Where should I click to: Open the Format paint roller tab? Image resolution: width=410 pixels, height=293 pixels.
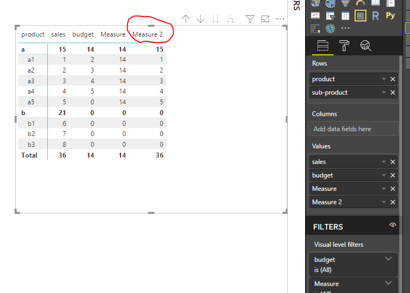click(344, 46)
